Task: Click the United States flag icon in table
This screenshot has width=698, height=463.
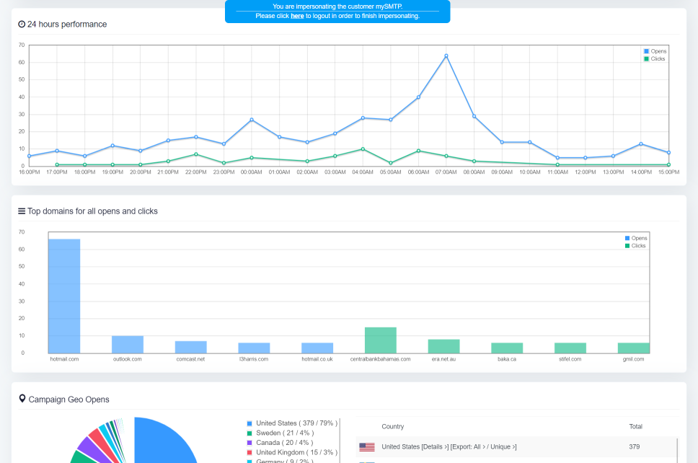Action: pyautogui.click(x=367, y=447)
